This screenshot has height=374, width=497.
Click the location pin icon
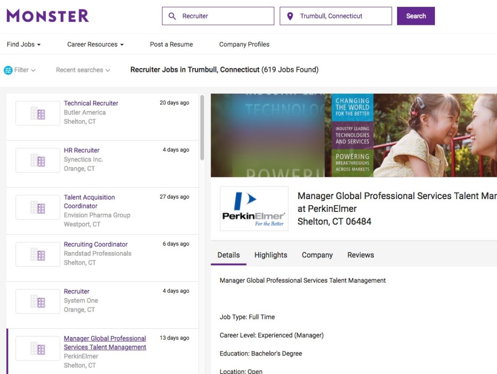point(290,16)
